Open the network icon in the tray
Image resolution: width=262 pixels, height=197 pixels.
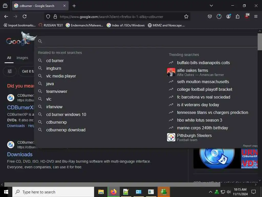pos(223,192)
